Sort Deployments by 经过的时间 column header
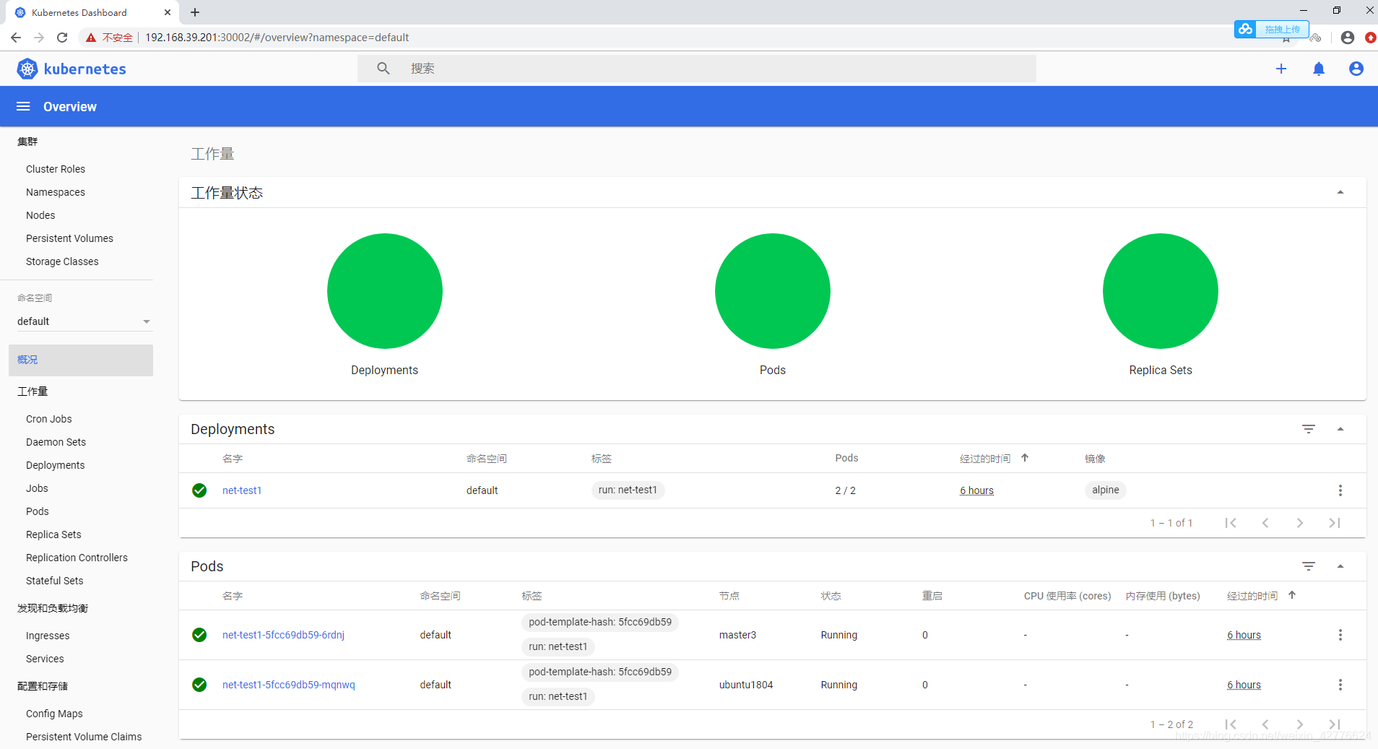The height and width of the screenshot is (749, 1378). point(985,459)
